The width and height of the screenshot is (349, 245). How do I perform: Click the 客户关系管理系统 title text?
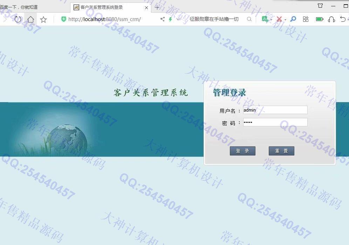tap(151, 93)
